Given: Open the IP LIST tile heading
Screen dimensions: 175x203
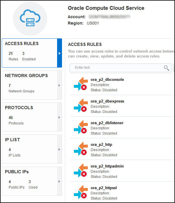Looking at the screenshot, I should coord(12,140).
